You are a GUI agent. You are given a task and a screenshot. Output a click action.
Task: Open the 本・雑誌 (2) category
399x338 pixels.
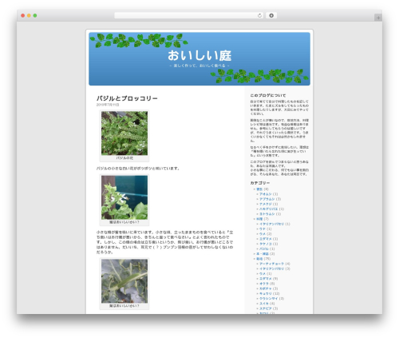click(263, 254)
